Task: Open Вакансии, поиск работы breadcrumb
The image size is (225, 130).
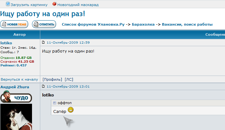Action: click(x=187, y=24)
